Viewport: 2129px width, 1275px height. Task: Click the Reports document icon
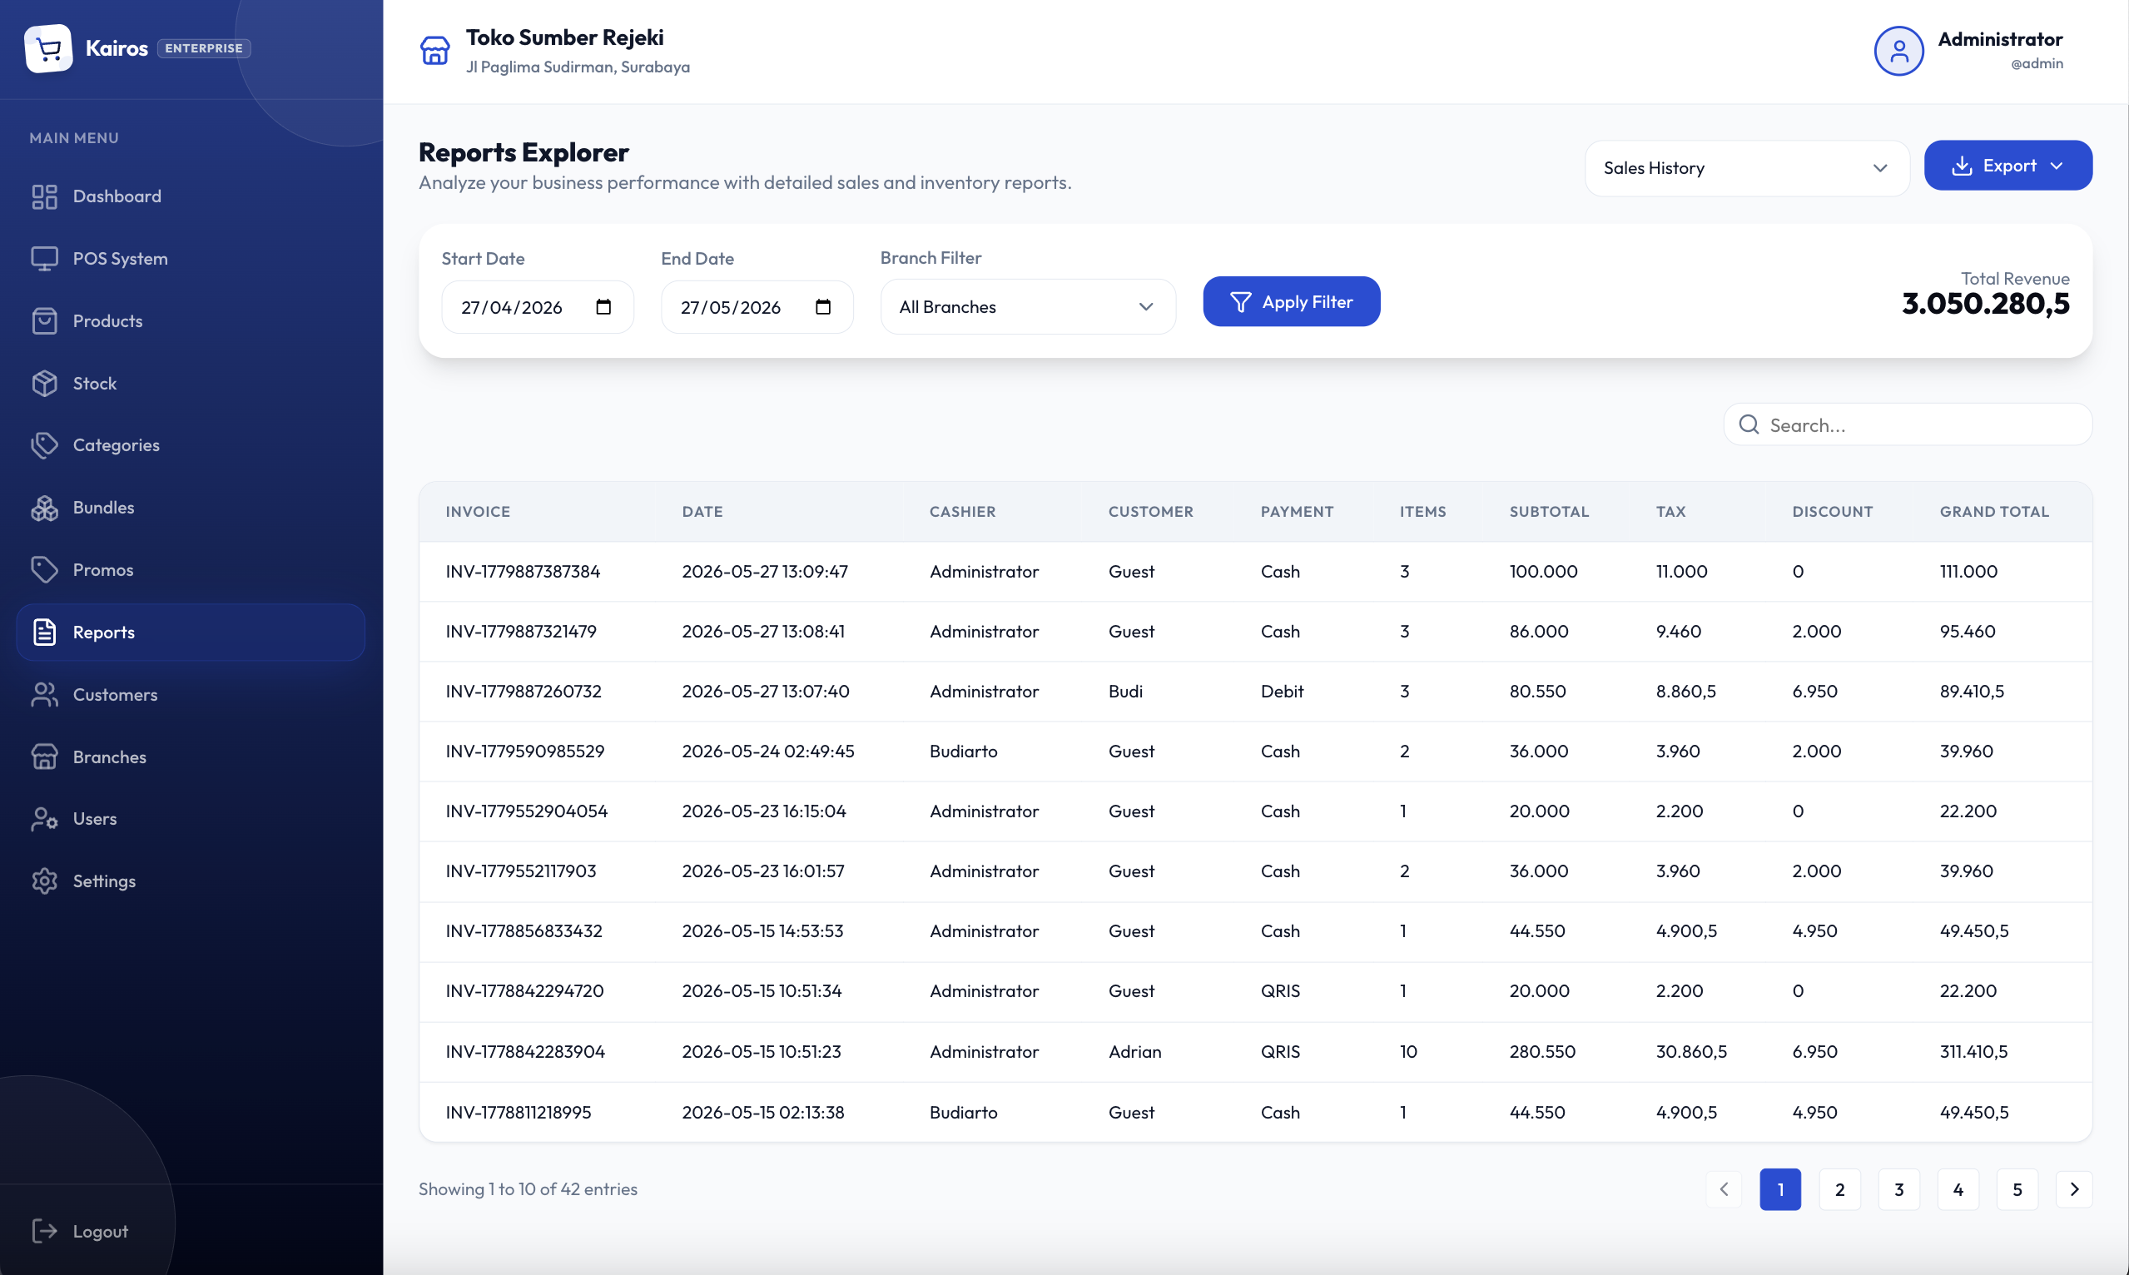point(44,633)
